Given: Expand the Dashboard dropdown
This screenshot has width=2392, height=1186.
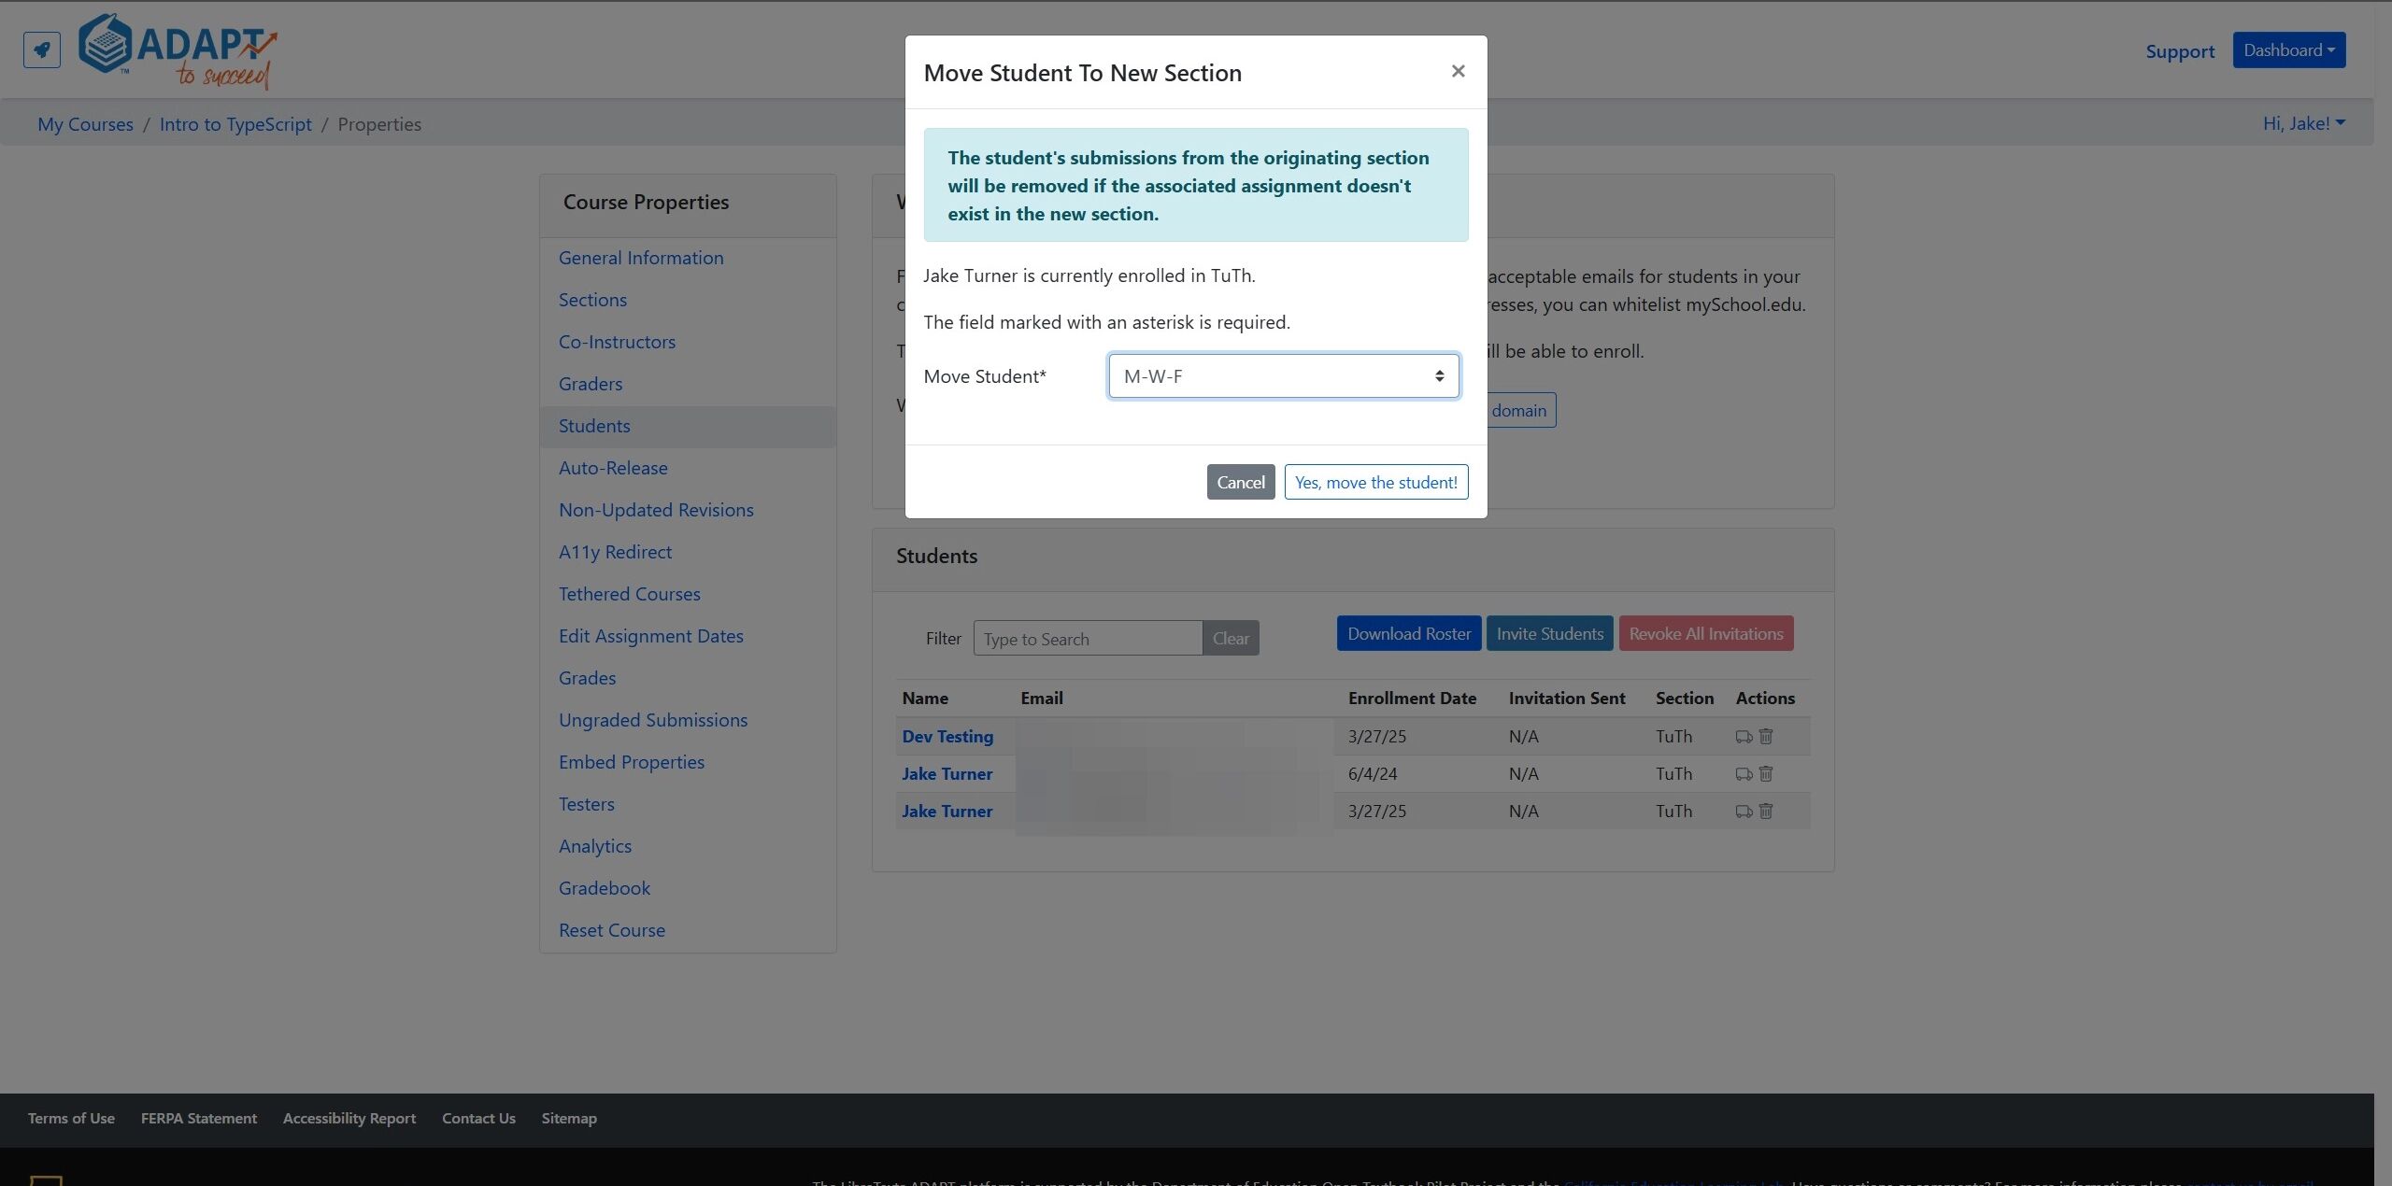Looking at the screenshot, I should (x=2288, y=50).
